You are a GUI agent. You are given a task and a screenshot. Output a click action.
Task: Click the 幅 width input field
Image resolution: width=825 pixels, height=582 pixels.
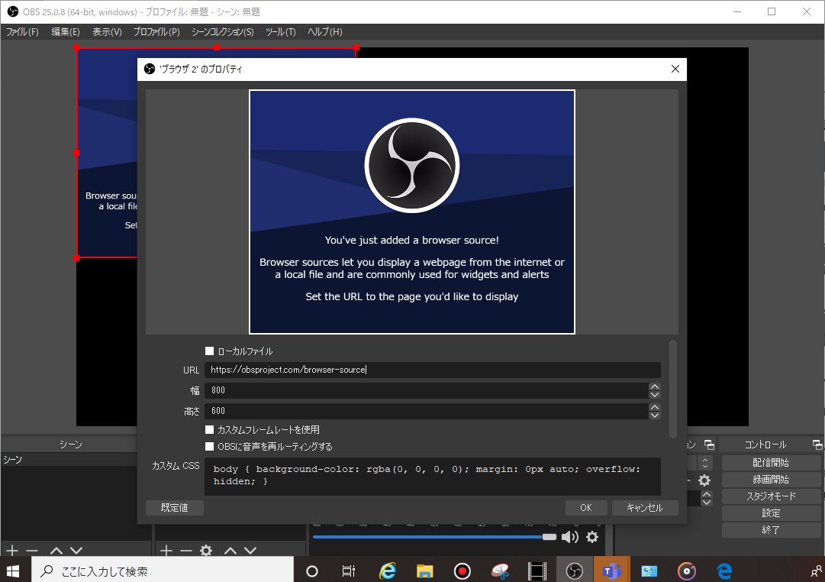click(427, 390)
